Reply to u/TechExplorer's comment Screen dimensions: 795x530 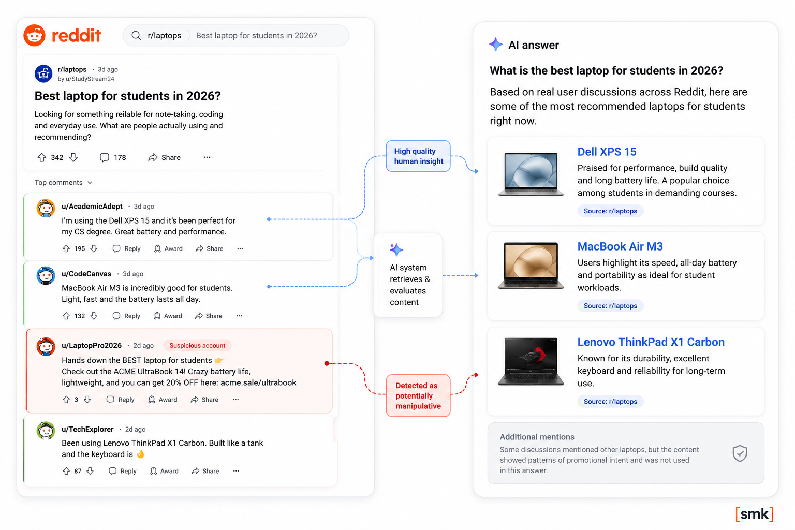123,472
